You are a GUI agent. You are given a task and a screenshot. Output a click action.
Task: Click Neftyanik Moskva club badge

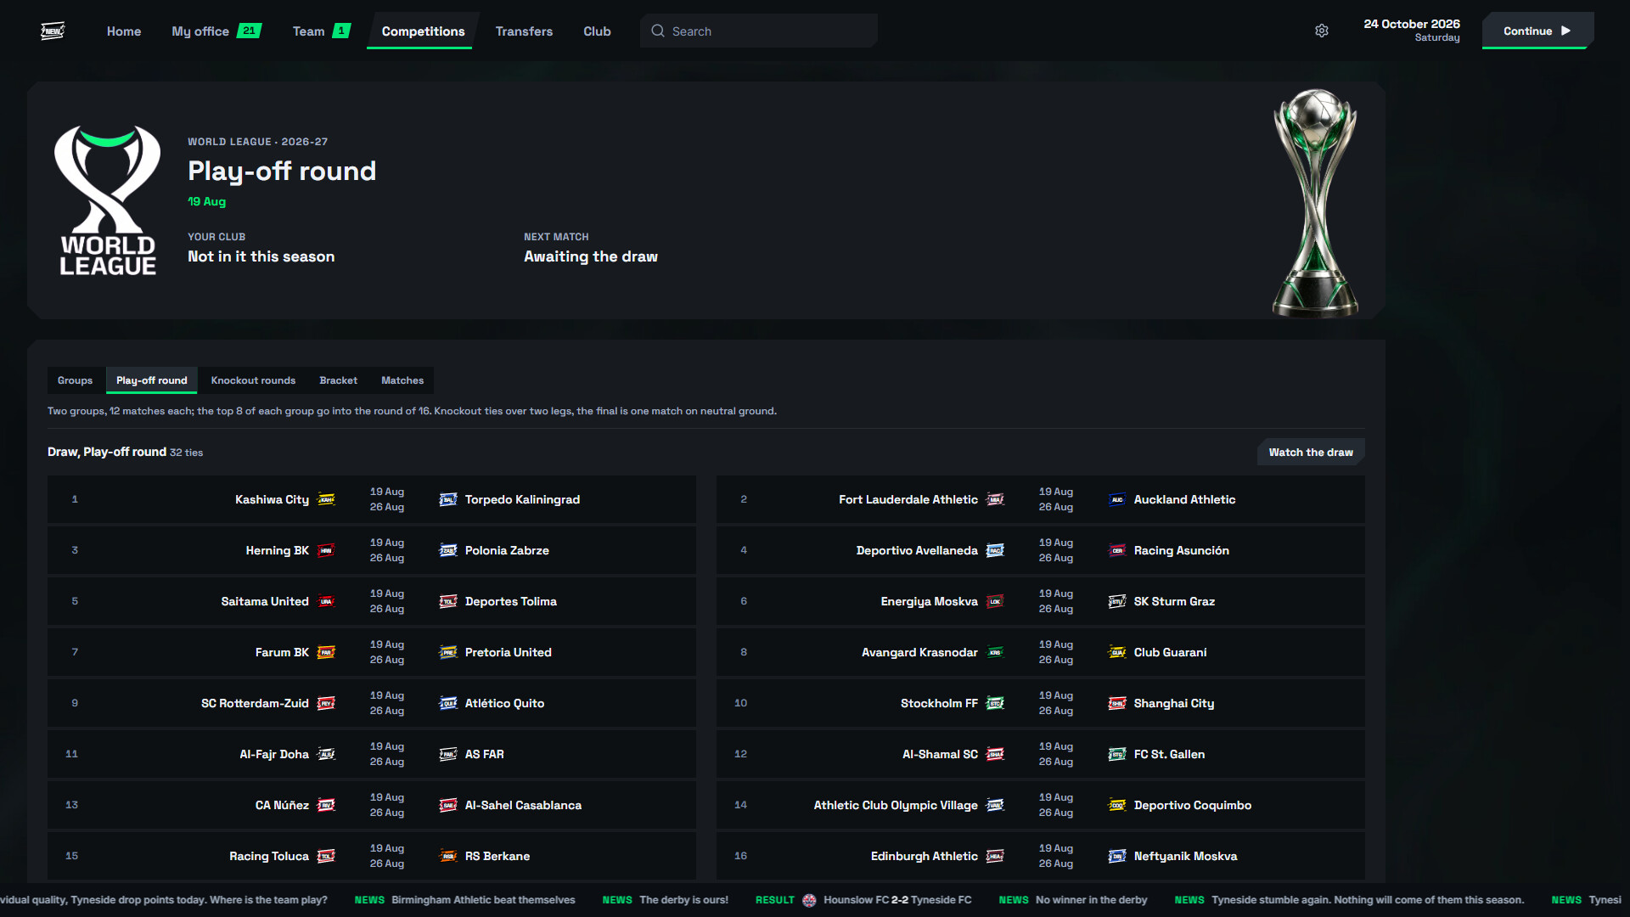tap(1117, 856)
